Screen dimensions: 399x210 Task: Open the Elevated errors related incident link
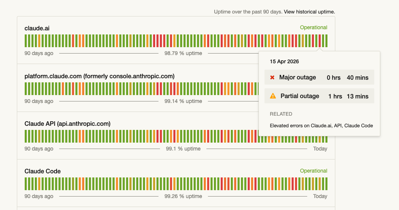(321, 126)
